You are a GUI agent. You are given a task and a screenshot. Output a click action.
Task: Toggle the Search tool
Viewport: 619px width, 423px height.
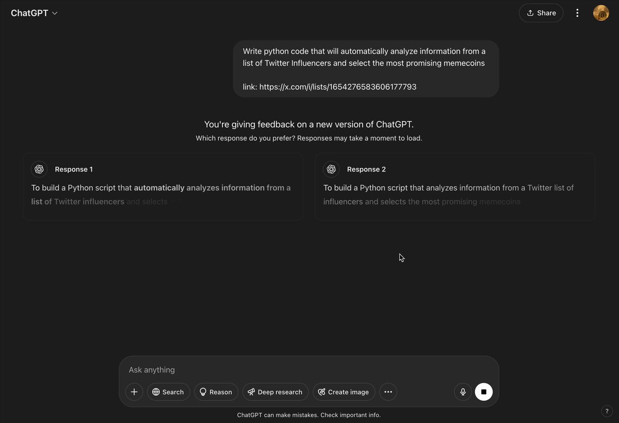click(168, 392)
